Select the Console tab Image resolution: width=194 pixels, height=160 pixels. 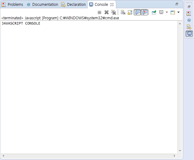99,5
